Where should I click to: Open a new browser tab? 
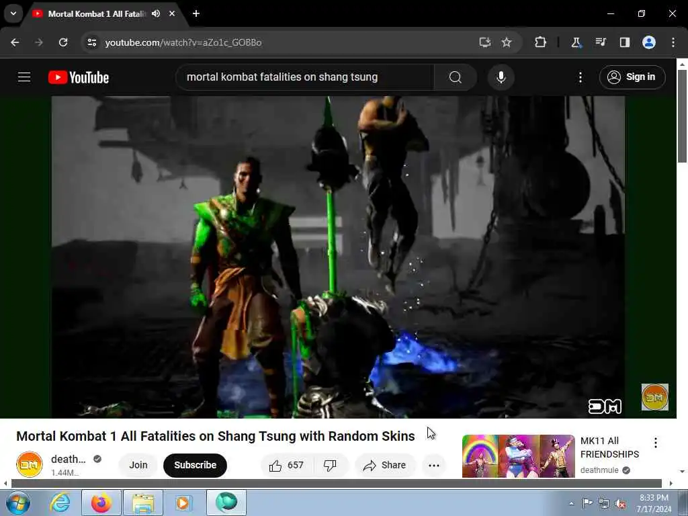196,13
